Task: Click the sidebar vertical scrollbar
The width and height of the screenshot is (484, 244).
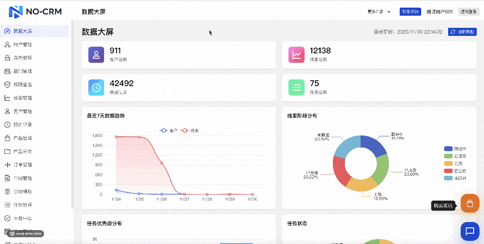Action: pos(73,114)
